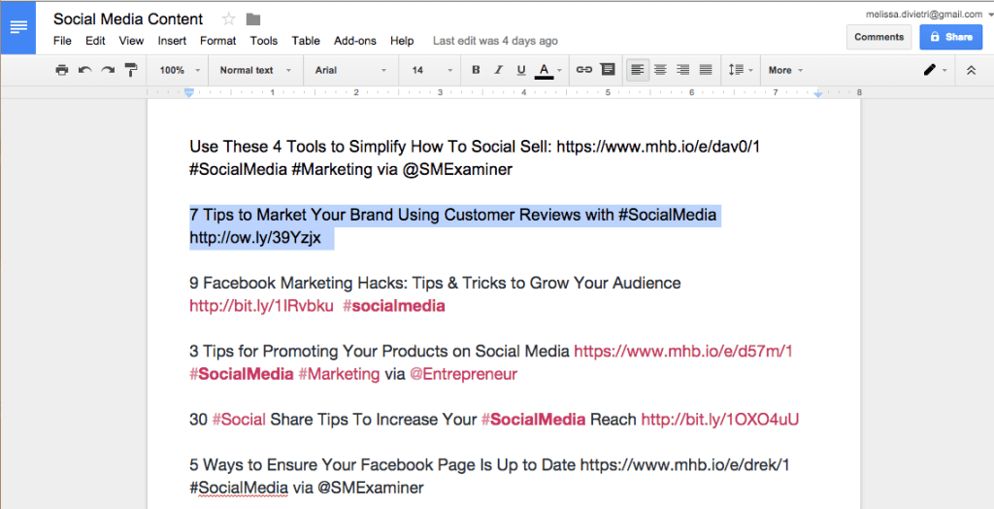Image resolution: width=994 pixels, height=509 pixels.
Task: Expand the Normal text style dropdown
Action: [252, 70]
